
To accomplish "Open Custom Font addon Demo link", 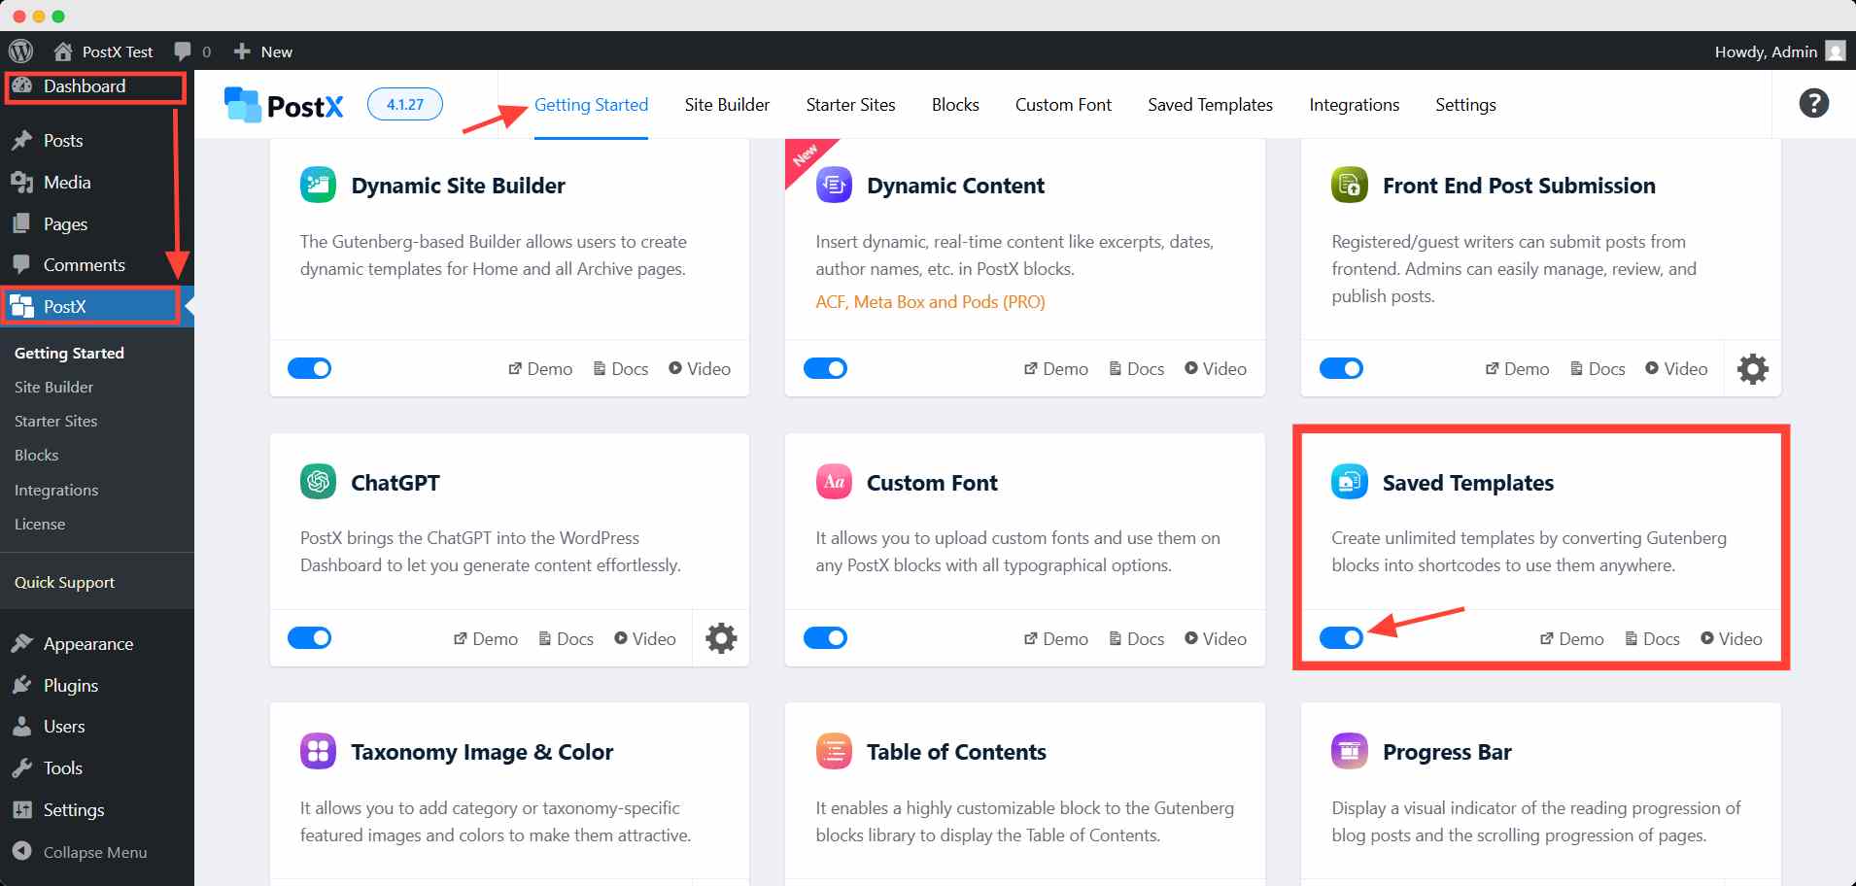I will point(1056,639).
